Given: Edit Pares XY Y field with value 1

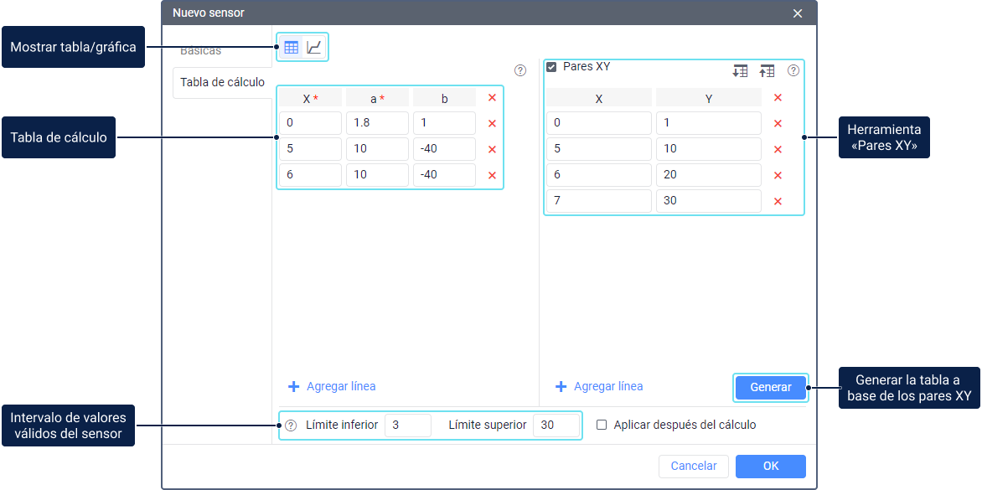Looking at the screenshot, I should [x=708, y=123].
